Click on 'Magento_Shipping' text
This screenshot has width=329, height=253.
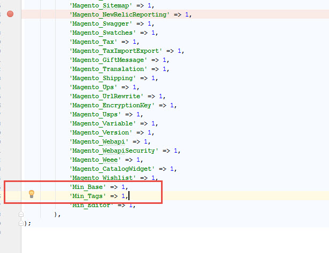pos(103,78)
